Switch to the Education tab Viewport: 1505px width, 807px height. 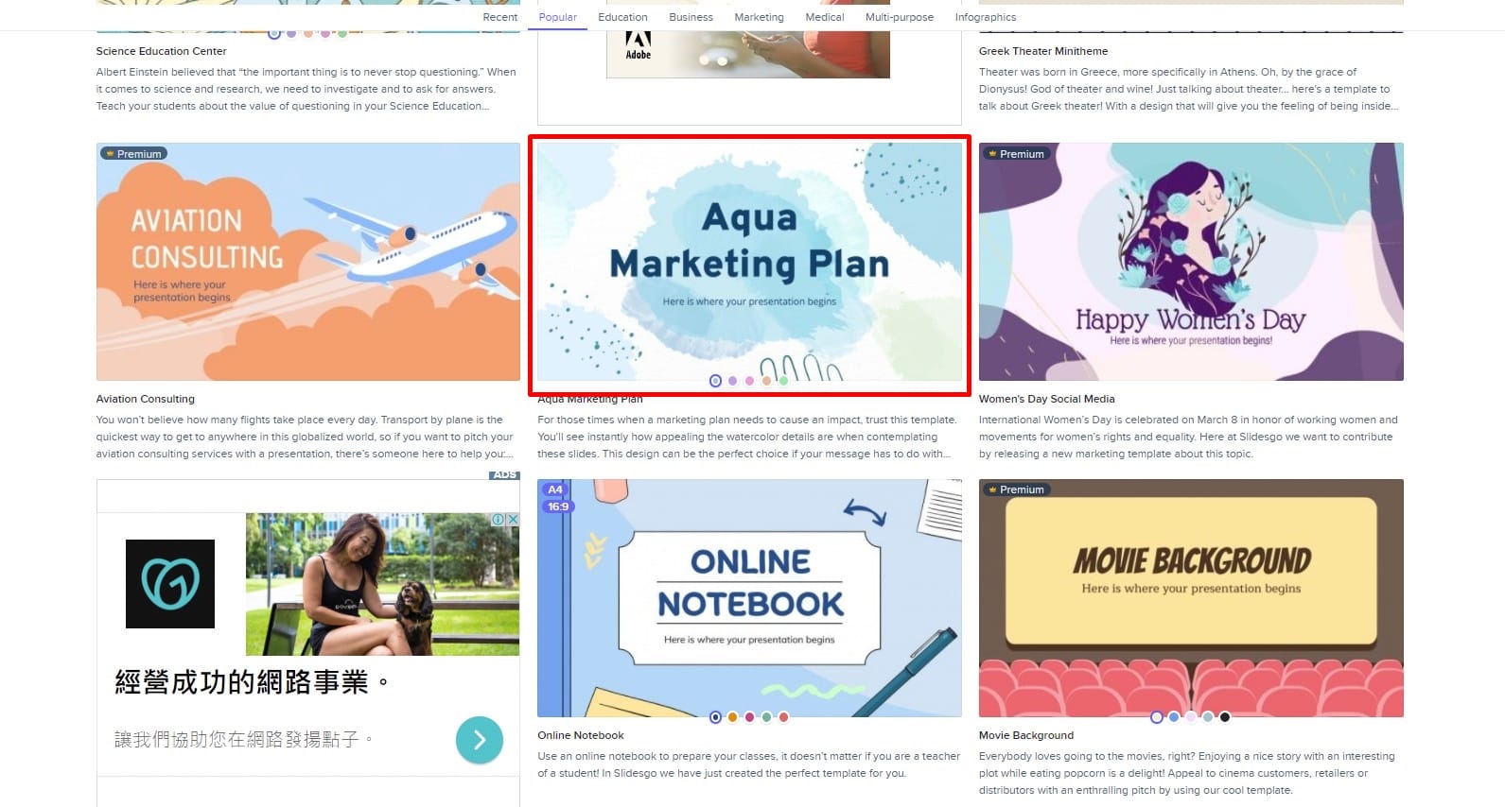coord(622,17)
